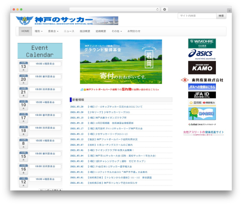This screenshot has width=242, height=205.
Task: Open the 19:00 審判委員会 event on the 15th
Action: coord(45,154)
